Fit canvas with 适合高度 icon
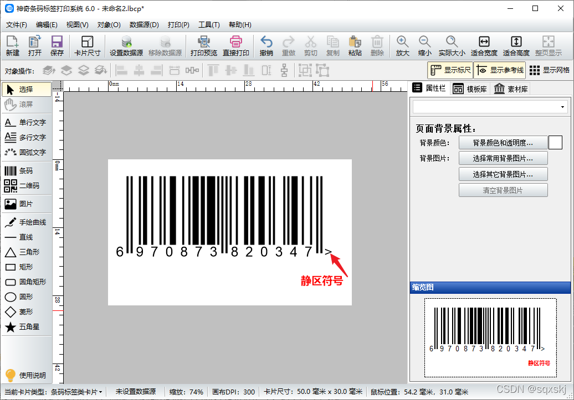The image size is (574, 400). tap(516, 46)
